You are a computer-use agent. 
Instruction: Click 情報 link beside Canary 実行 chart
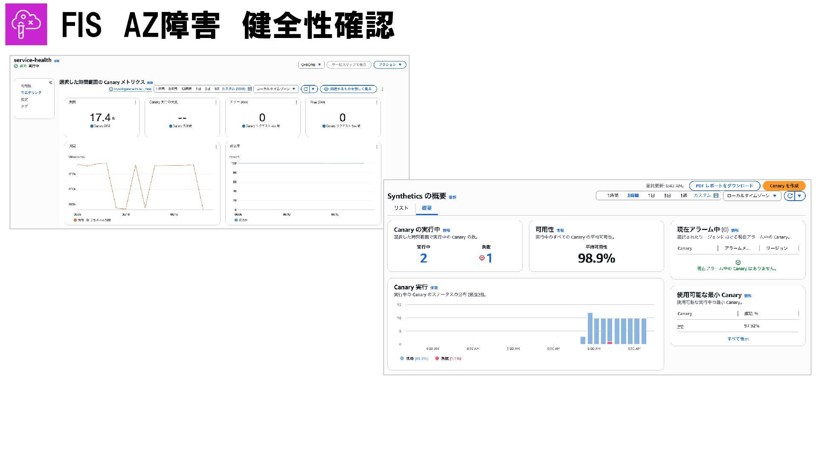[x=434, y=288]
